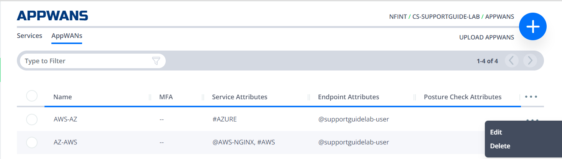Sort by Endpoint Attributes column
The image size is (562, 159).
349,97
